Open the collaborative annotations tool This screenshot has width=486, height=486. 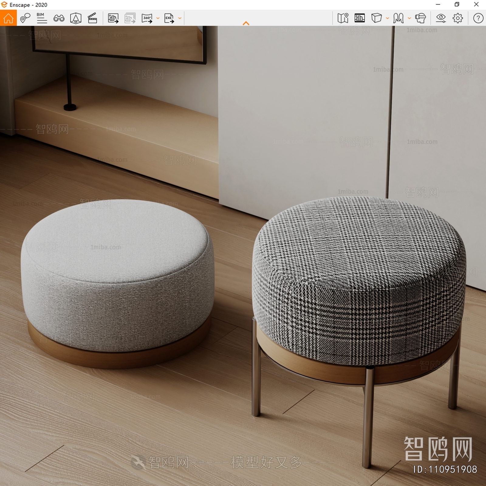(x=25, y=18)
